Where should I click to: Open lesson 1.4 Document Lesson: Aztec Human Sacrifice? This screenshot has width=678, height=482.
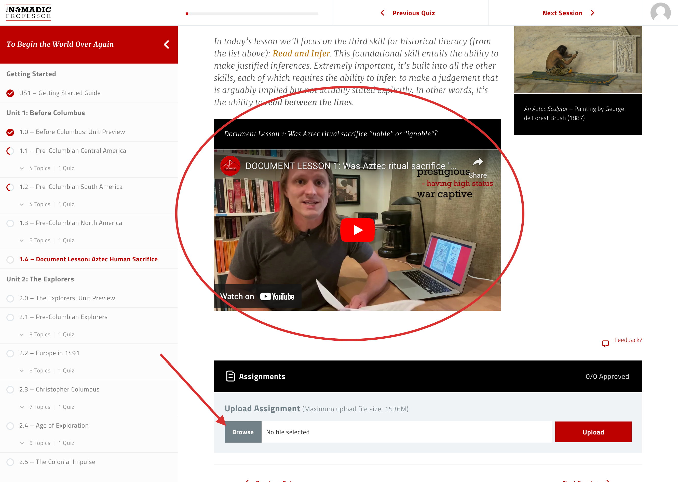pyautogui.click(x=88, y=259)
